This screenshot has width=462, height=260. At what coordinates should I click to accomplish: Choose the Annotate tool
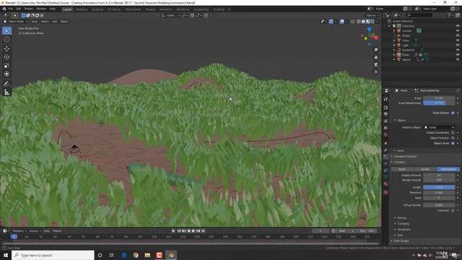pyautogui.click(x=6, y=84)
